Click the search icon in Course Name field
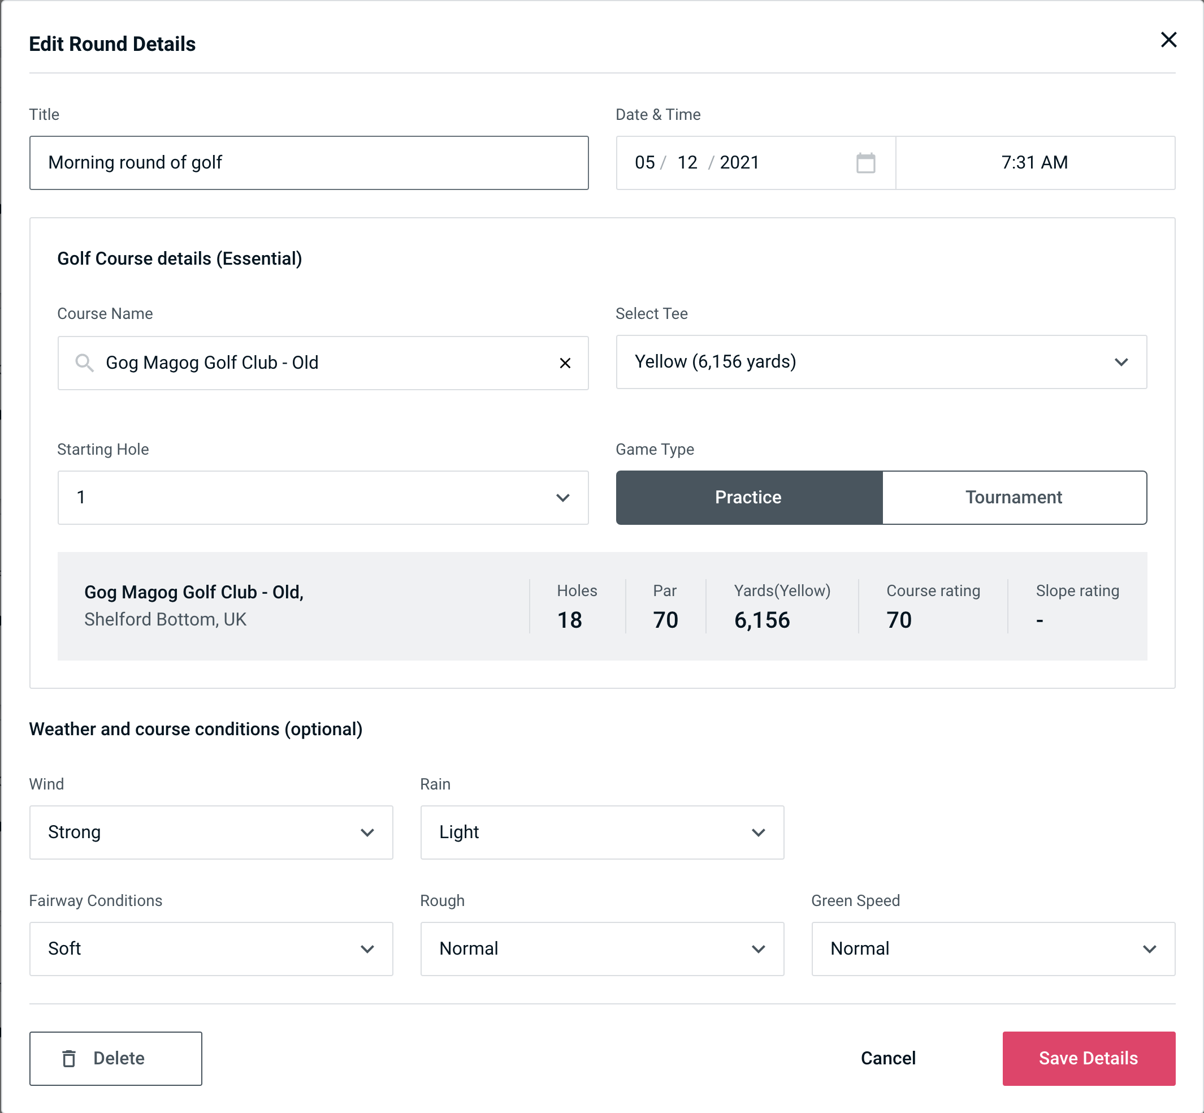The width and height of the screenshot is (1204, 1113). pos(85,363)
